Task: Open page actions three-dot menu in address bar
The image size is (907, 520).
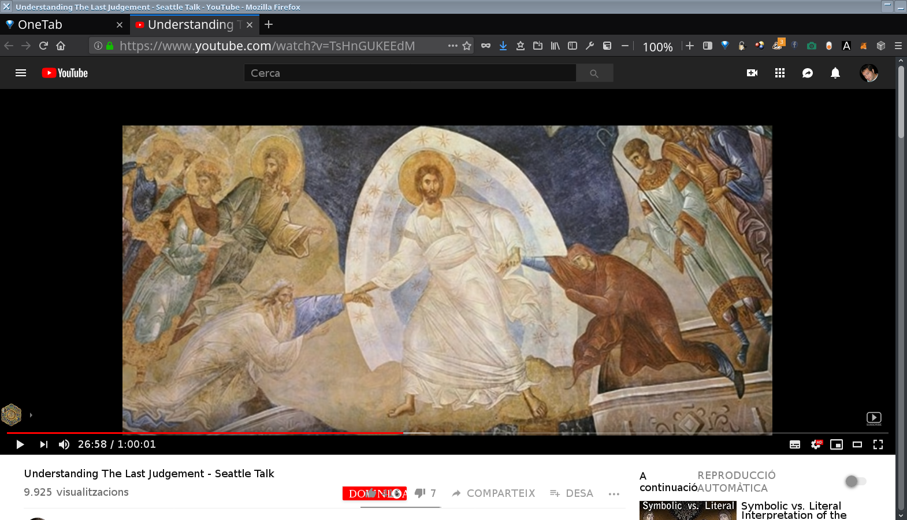Action: [x=453, y=46]
